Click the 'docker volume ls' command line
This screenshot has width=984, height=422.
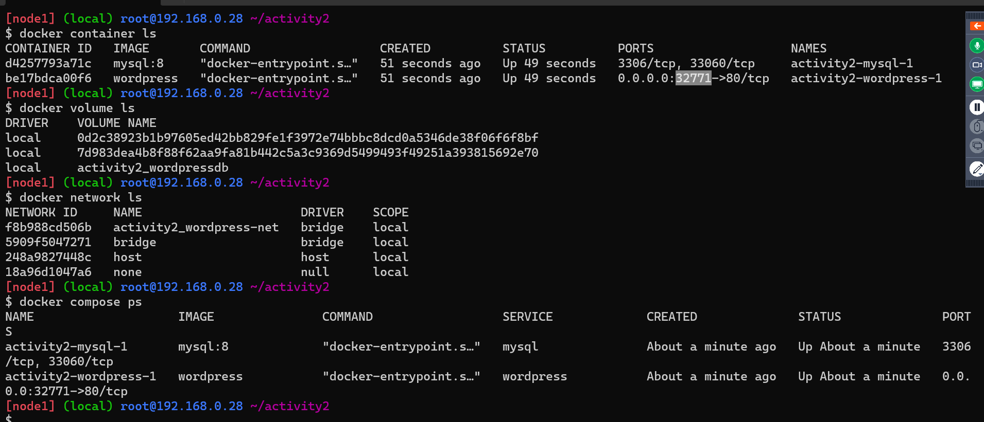click(77, 108)
